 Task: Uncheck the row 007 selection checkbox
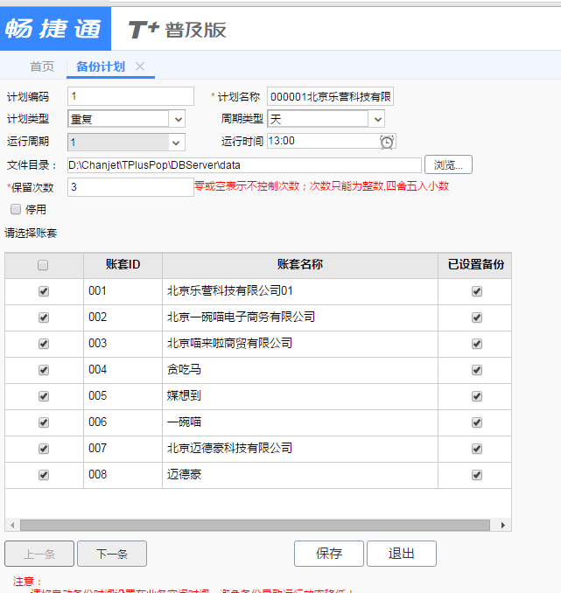pos(44,449)
